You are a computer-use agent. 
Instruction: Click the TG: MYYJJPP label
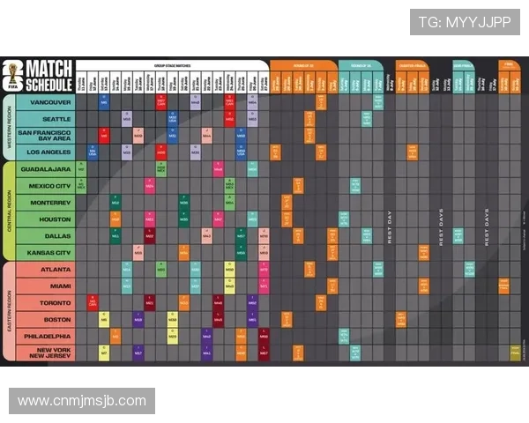click(464, 22)
